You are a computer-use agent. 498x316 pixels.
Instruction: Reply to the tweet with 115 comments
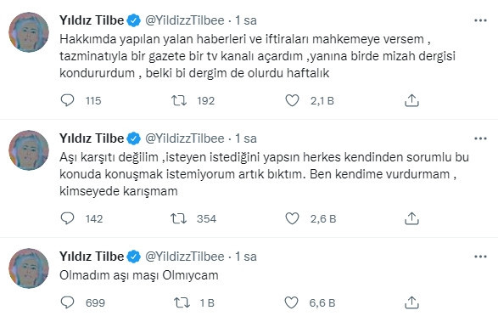pyautogui.click(x=67, y=100)
